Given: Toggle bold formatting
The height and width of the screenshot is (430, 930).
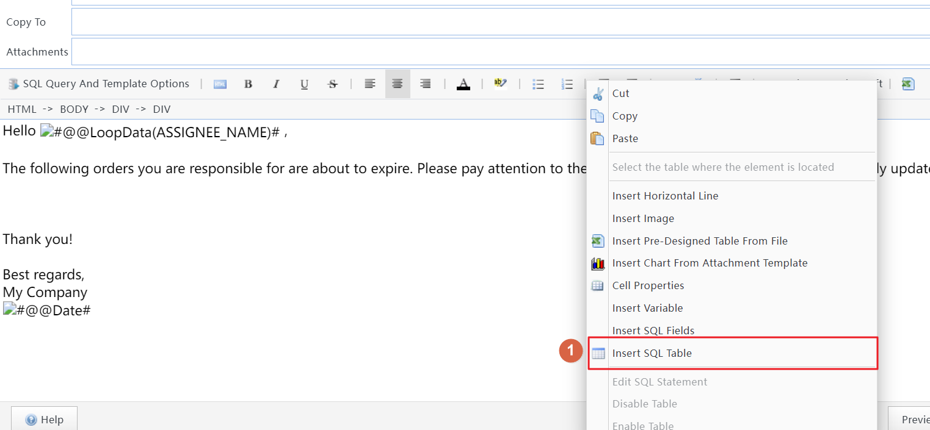Looking at the screenshot, I should (248, 84).
